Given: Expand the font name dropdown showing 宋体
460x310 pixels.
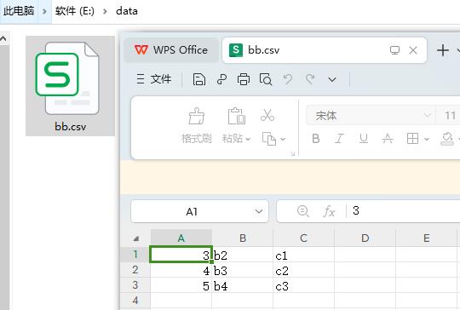Looking at the screenshot, I should click(x=427, y=115).
